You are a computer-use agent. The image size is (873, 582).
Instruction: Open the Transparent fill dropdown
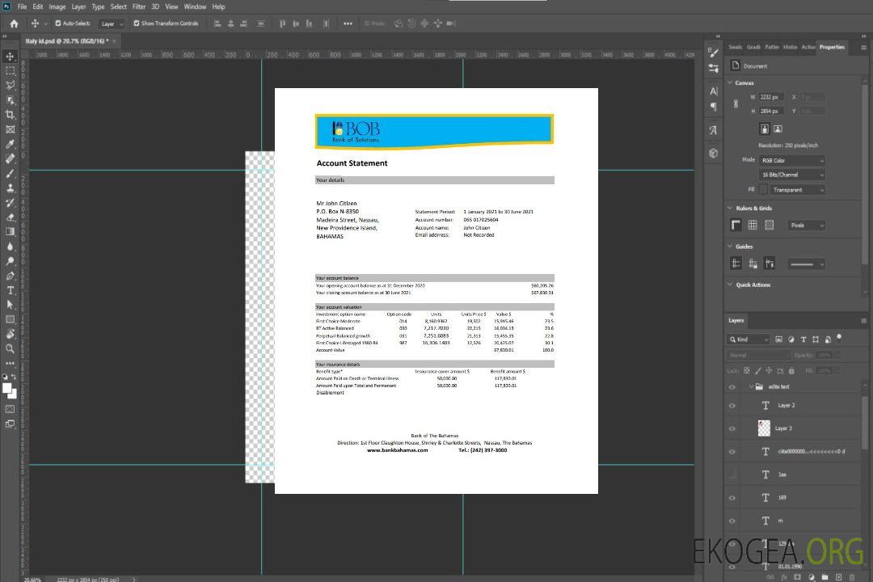pos(797,190)
